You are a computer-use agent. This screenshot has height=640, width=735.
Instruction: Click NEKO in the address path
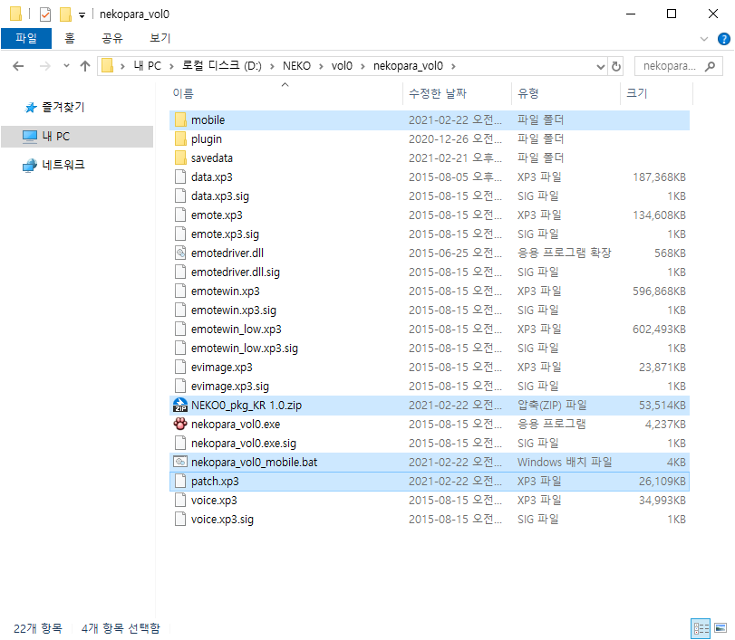pyautogui.click(x=296, y=66)
